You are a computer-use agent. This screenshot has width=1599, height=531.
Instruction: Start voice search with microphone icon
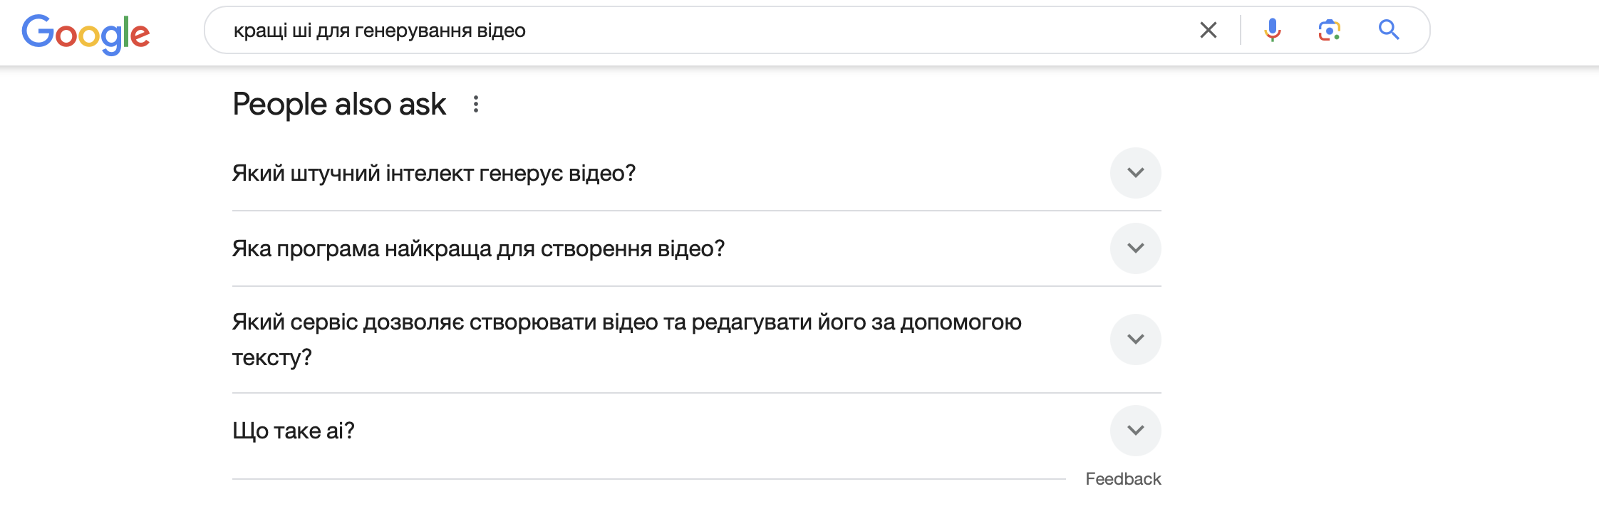[1272, 30]
